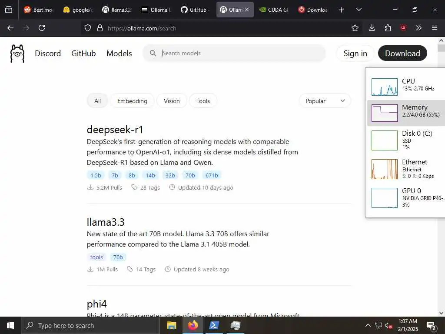This screenshot has height=334, width=445.
Task: Switch to the CUDA GPU tab
Action: point(274,10)
